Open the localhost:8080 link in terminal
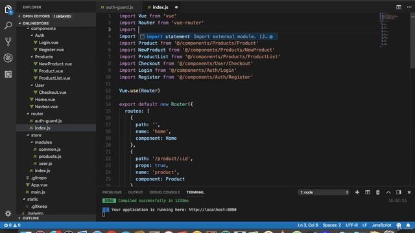Viewport: 415px width, 233px height. (213, 210)
